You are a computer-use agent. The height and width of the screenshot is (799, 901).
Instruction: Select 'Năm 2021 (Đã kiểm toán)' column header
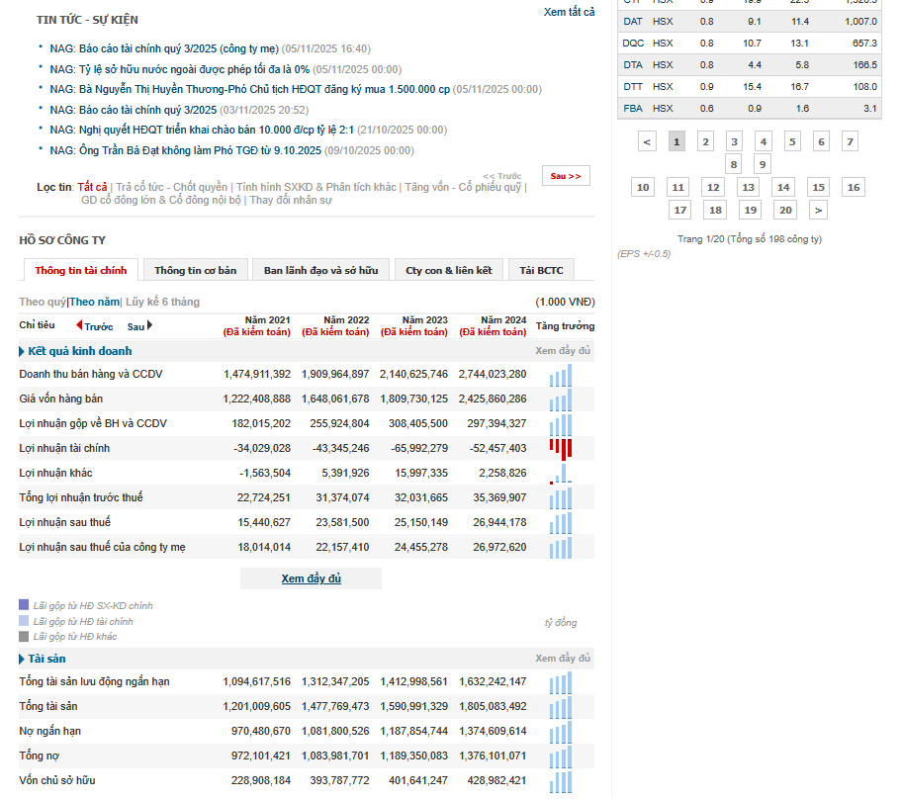(x=257, y=325)
